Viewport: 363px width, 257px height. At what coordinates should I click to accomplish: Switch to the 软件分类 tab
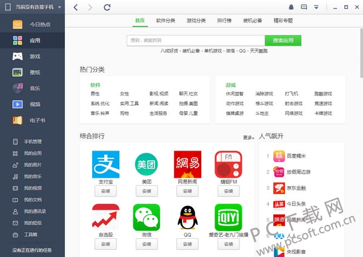[x=165, y=21]
